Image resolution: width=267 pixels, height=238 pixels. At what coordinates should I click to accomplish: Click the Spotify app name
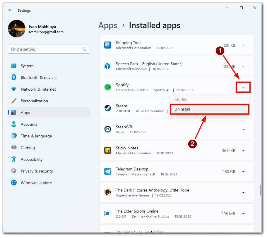coord(122,85)
